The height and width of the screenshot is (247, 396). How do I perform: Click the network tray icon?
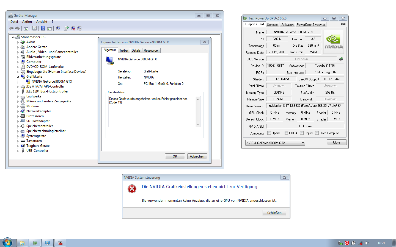pos(360,243)
